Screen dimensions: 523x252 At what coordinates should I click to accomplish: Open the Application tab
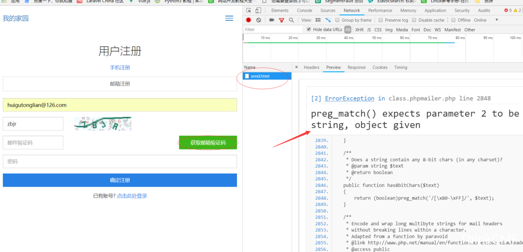pos(435,11)
